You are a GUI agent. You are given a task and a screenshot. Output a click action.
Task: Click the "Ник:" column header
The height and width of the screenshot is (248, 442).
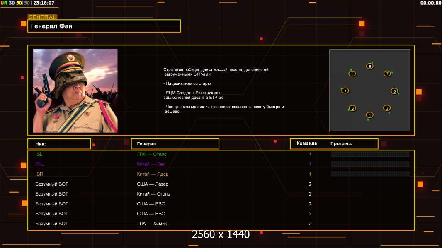tap(59, 144)
